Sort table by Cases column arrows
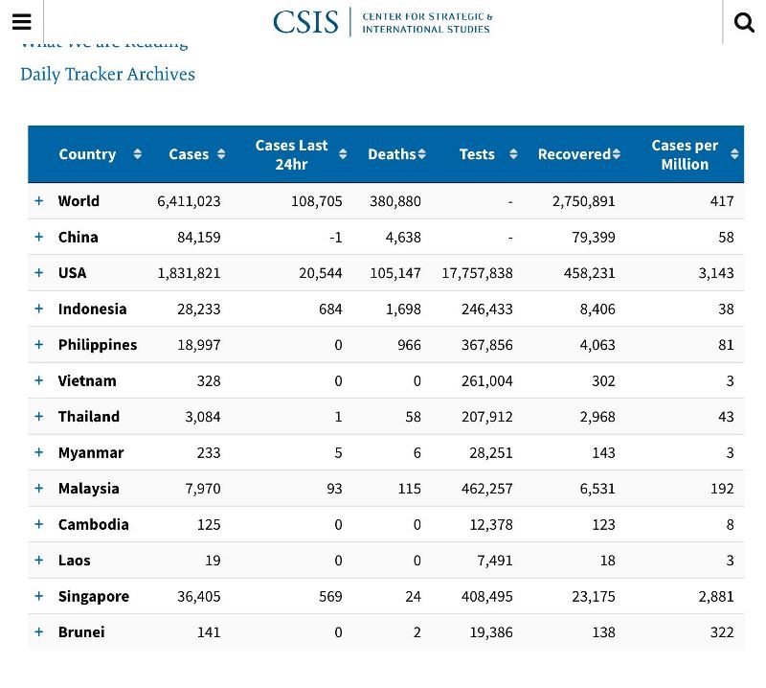Viewport: 766px width, 688px height. pos(221,154)
